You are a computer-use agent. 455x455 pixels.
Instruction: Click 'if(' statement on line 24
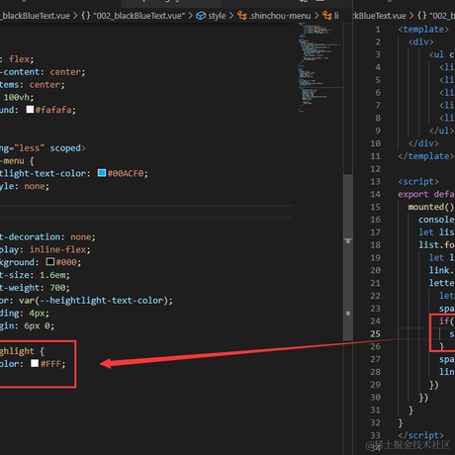pos(447,320)
